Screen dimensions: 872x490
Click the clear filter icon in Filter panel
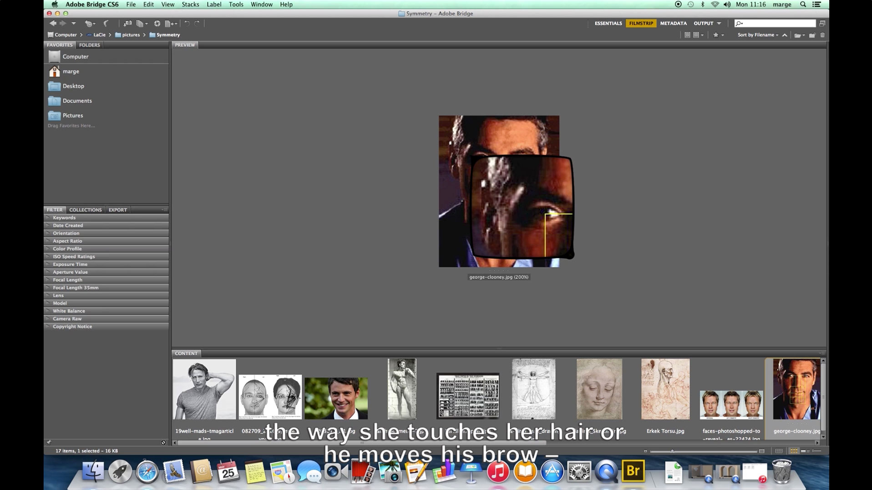tap(163, 442)
